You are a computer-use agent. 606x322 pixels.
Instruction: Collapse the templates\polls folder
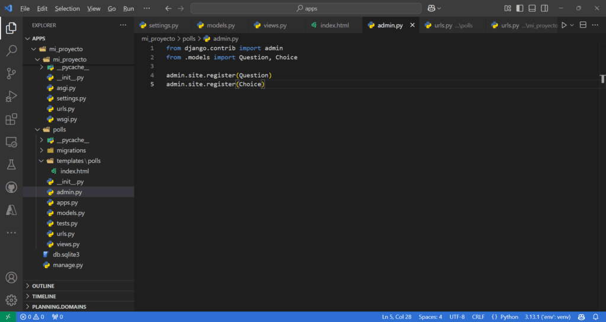pyautogui.click(x=41, y=161)
